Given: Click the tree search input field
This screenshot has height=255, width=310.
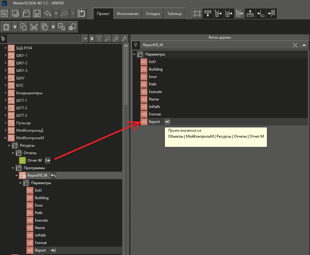Looking at the screenshot, I should coord(44,39).
